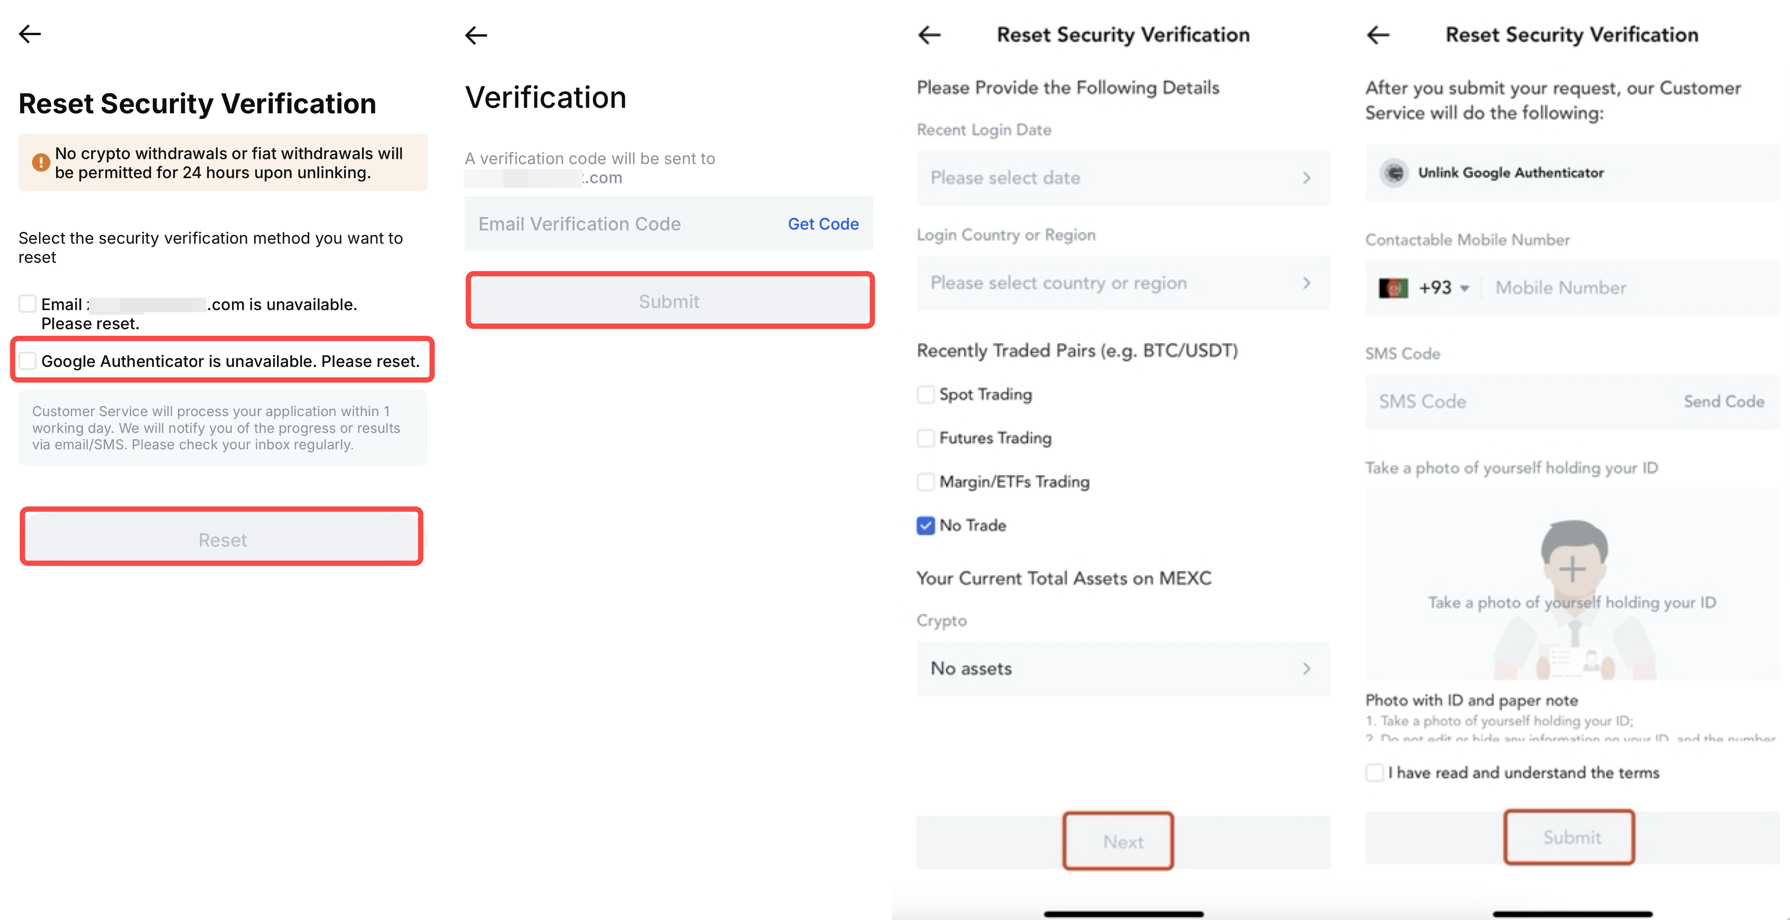Go back from Verification email code screen

(476, 35)
